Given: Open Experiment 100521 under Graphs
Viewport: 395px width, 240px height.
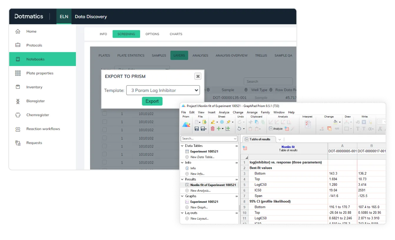Looking at the screenshot, I should click(x=204, y=202).
